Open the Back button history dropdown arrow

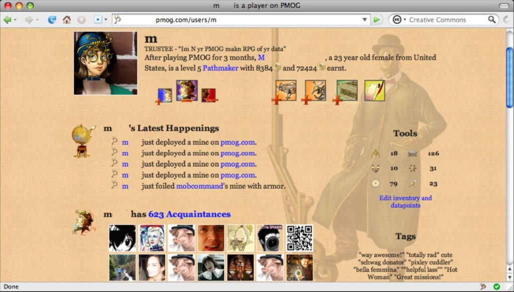pyautogui.click(x=16, y=20)
